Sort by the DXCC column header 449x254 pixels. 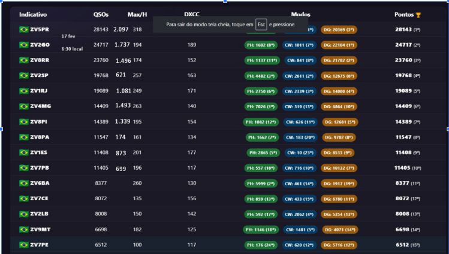[x=192, y=14]
